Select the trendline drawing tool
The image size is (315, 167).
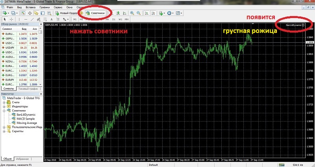[x=32, y=19]
